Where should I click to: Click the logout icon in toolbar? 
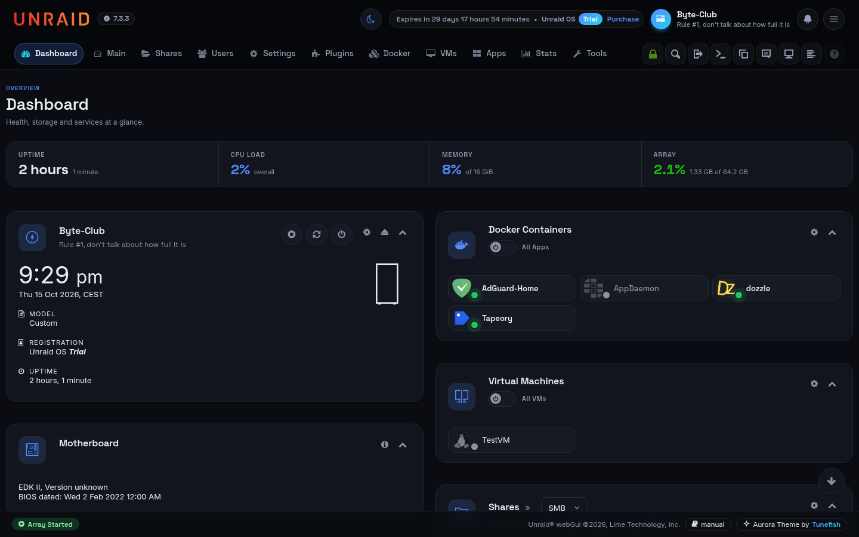click(x=699, y=54)
